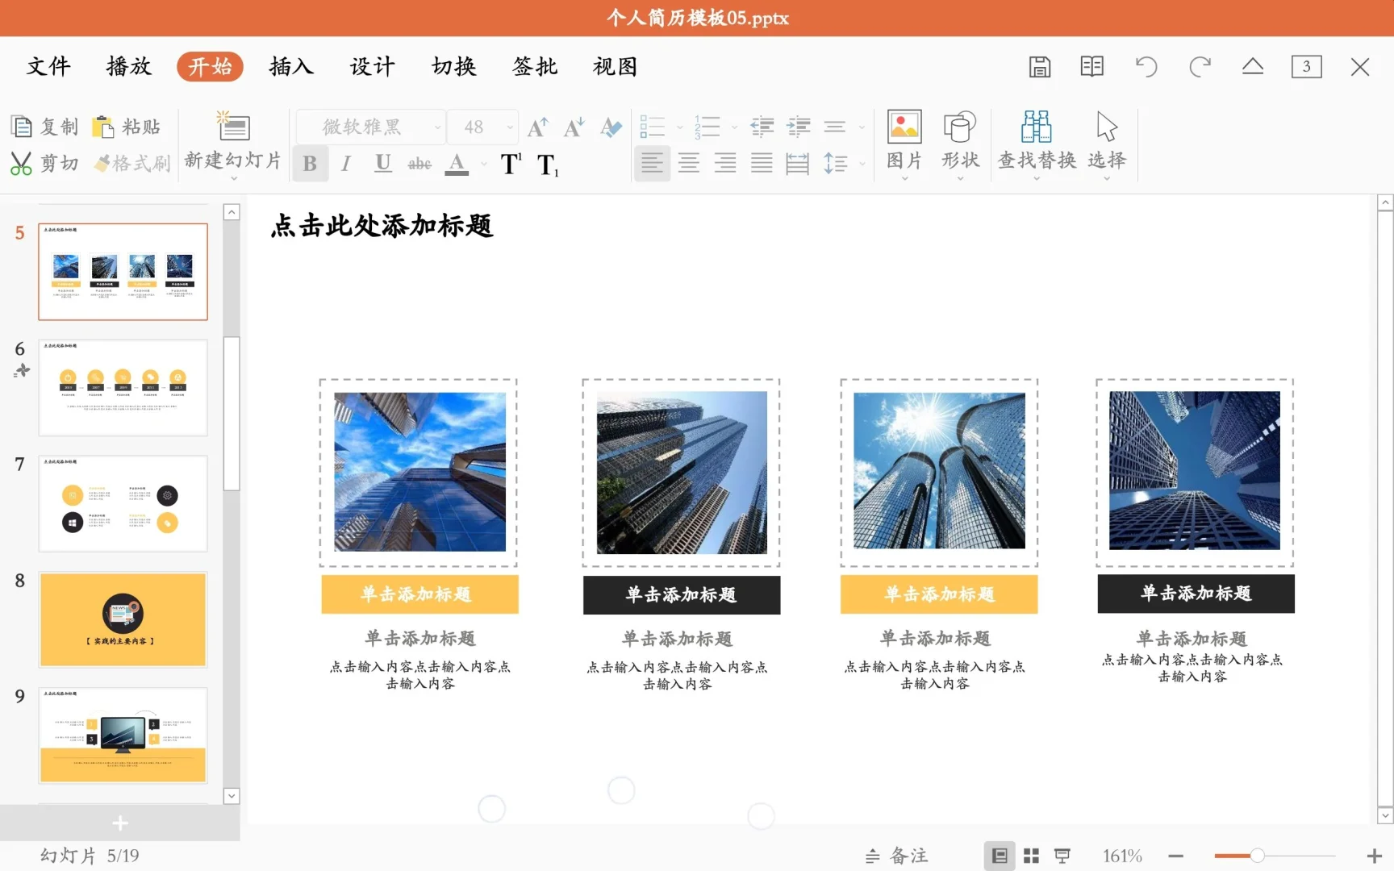Switch to the 插入 ribbon tab
The image size is (1394, 871).
(290, 67)
